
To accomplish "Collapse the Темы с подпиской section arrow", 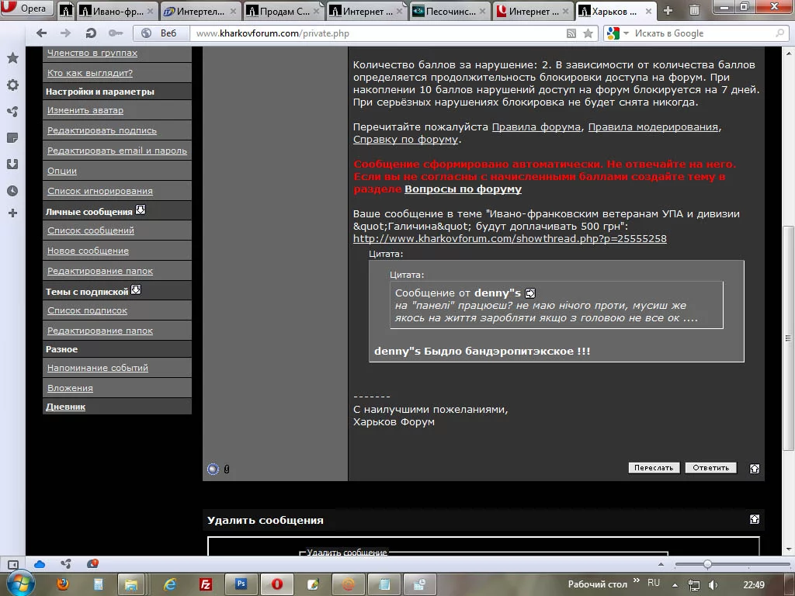I will [136, 290].
